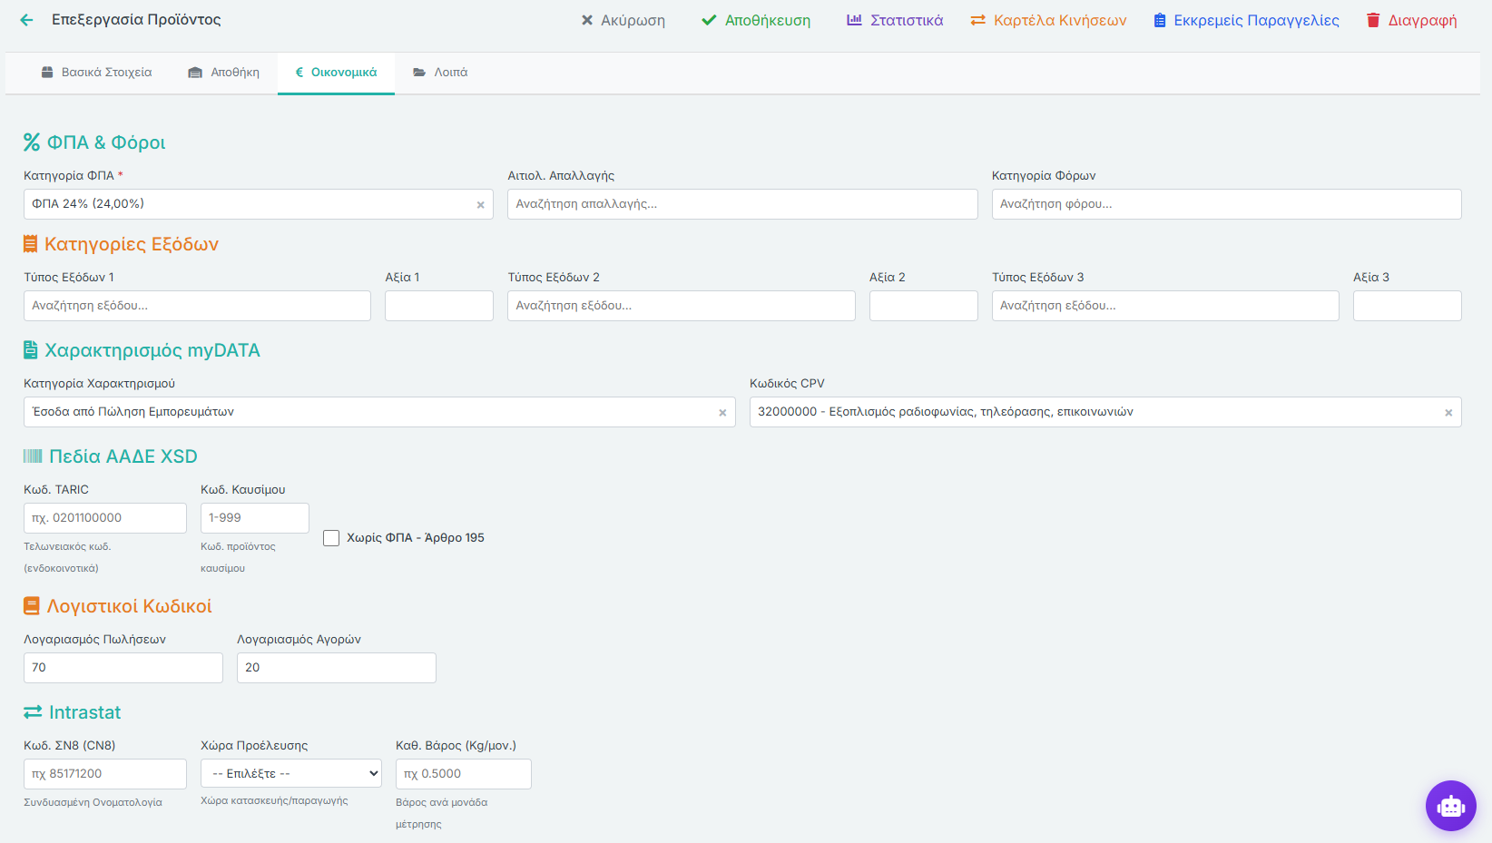Switch to Βασικά Στοιχεία tab
The height and width of the screenshot is (843, 1492).
coord(96,73)
